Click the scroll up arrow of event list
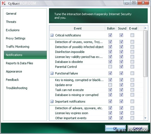The width and height of the screenshot is (151, 134). point(145,28)
